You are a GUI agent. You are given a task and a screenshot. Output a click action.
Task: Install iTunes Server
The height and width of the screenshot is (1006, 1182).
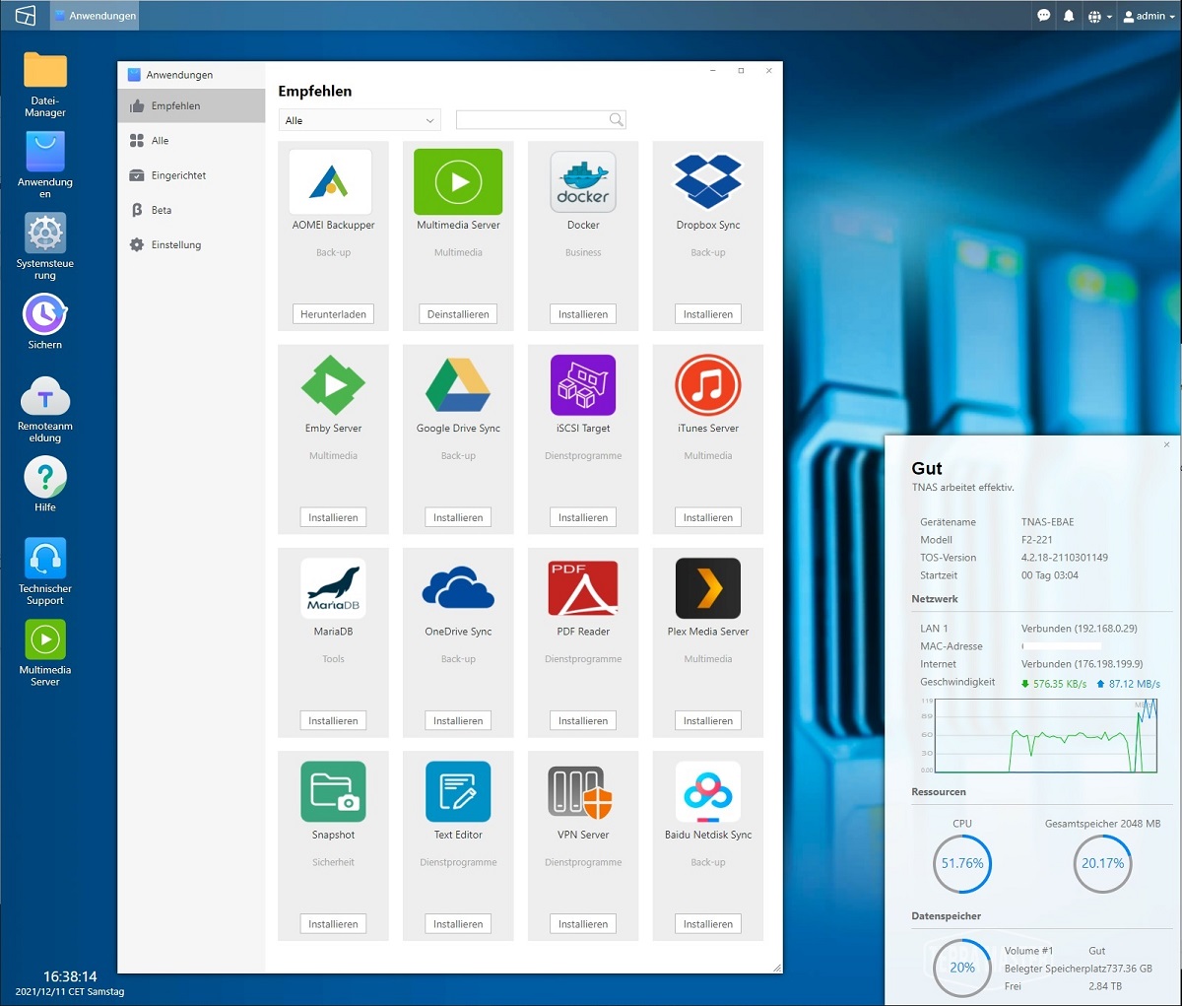(x=708, y=517)
